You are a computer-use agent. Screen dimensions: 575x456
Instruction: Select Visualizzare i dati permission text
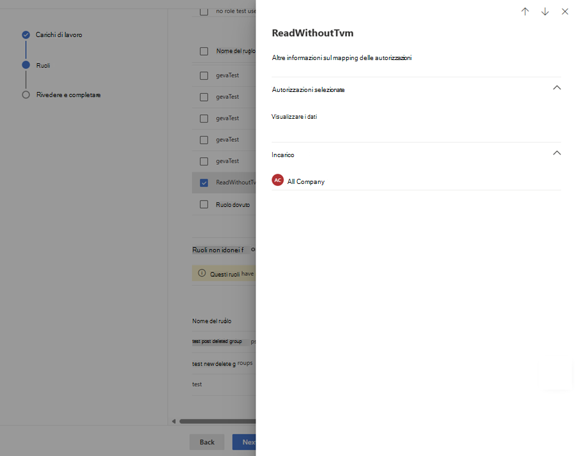(x=294, y=117)
